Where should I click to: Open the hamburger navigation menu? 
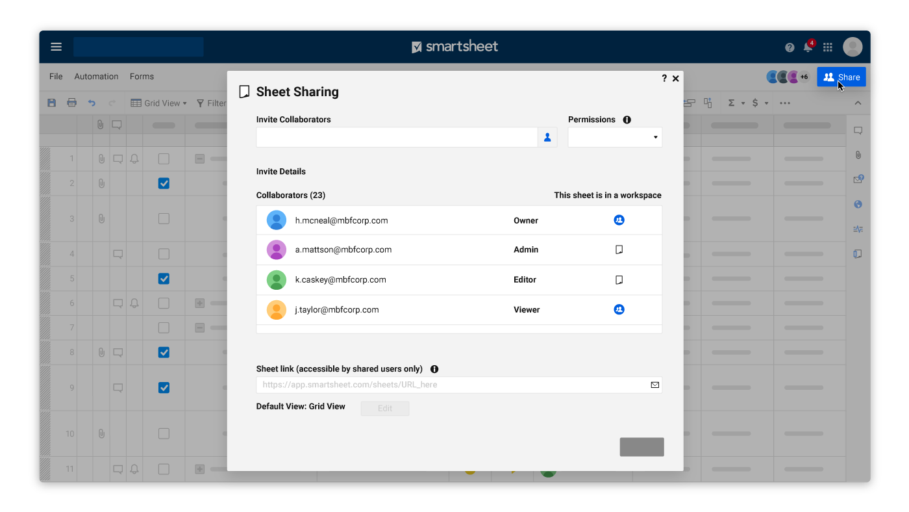[x=56, y=47]
